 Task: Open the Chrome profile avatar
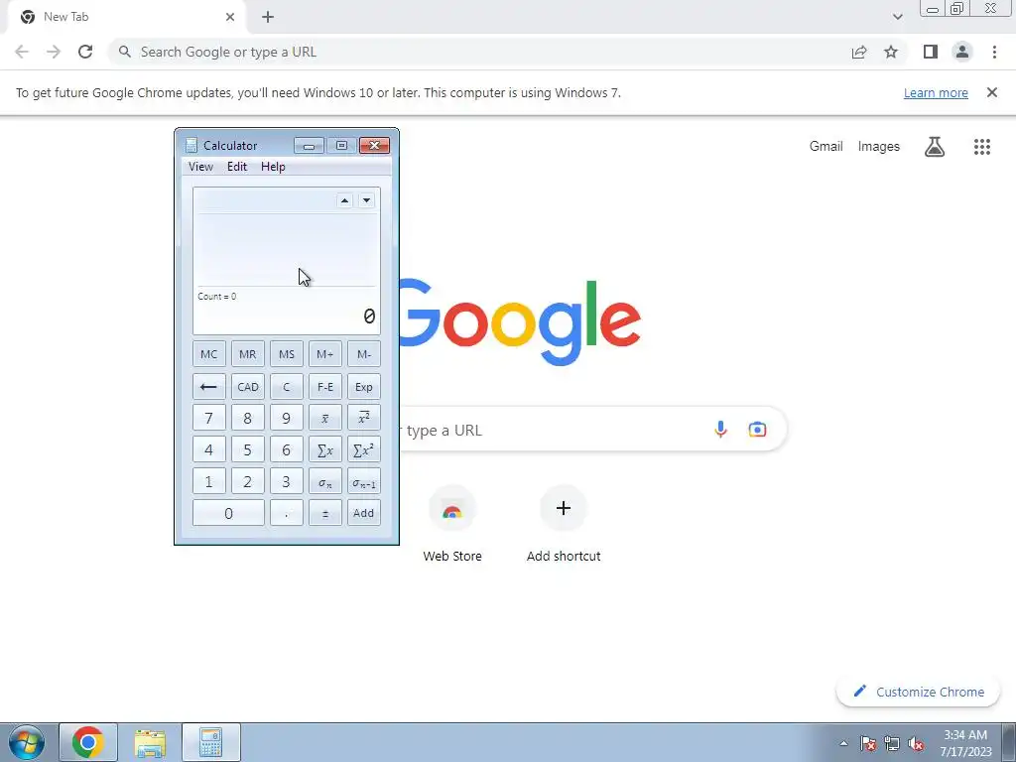tap(962, 52)
